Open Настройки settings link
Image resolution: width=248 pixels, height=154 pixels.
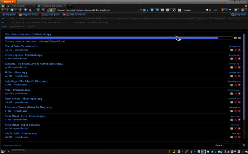[238, 15]
